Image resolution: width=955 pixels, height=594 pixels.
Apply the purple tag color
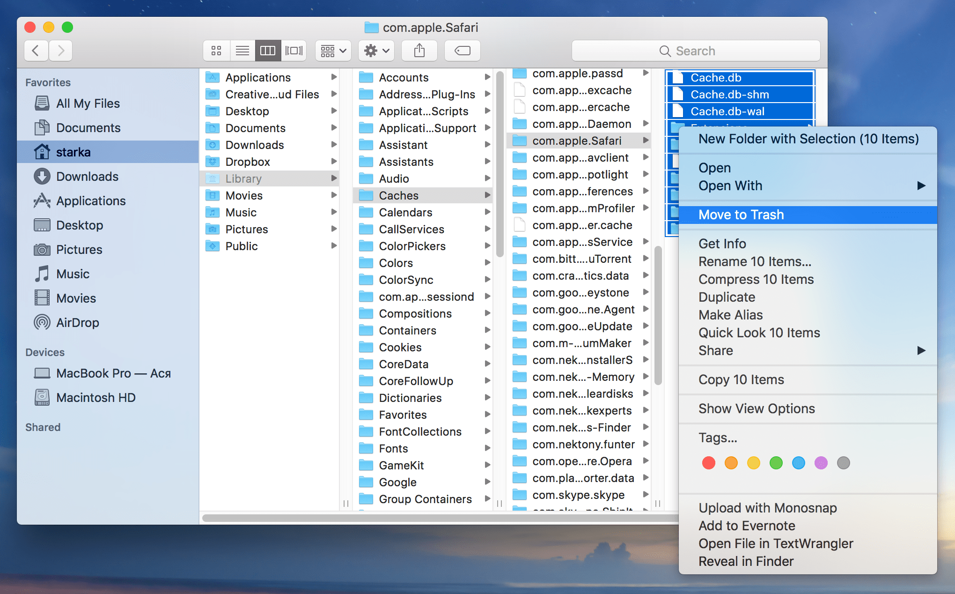click(821, 463)
